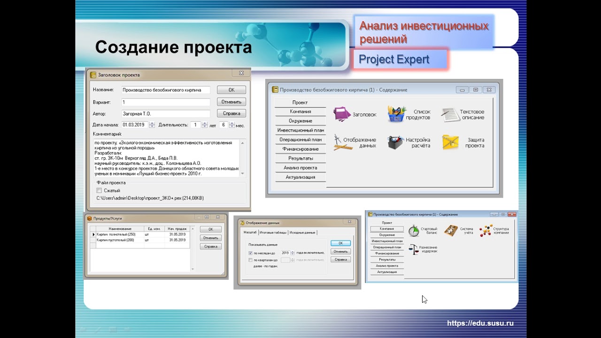Uncheck the по месяцам до checkbox
Image resolution: width=601 pixels, height=338 pixels.
250,253
